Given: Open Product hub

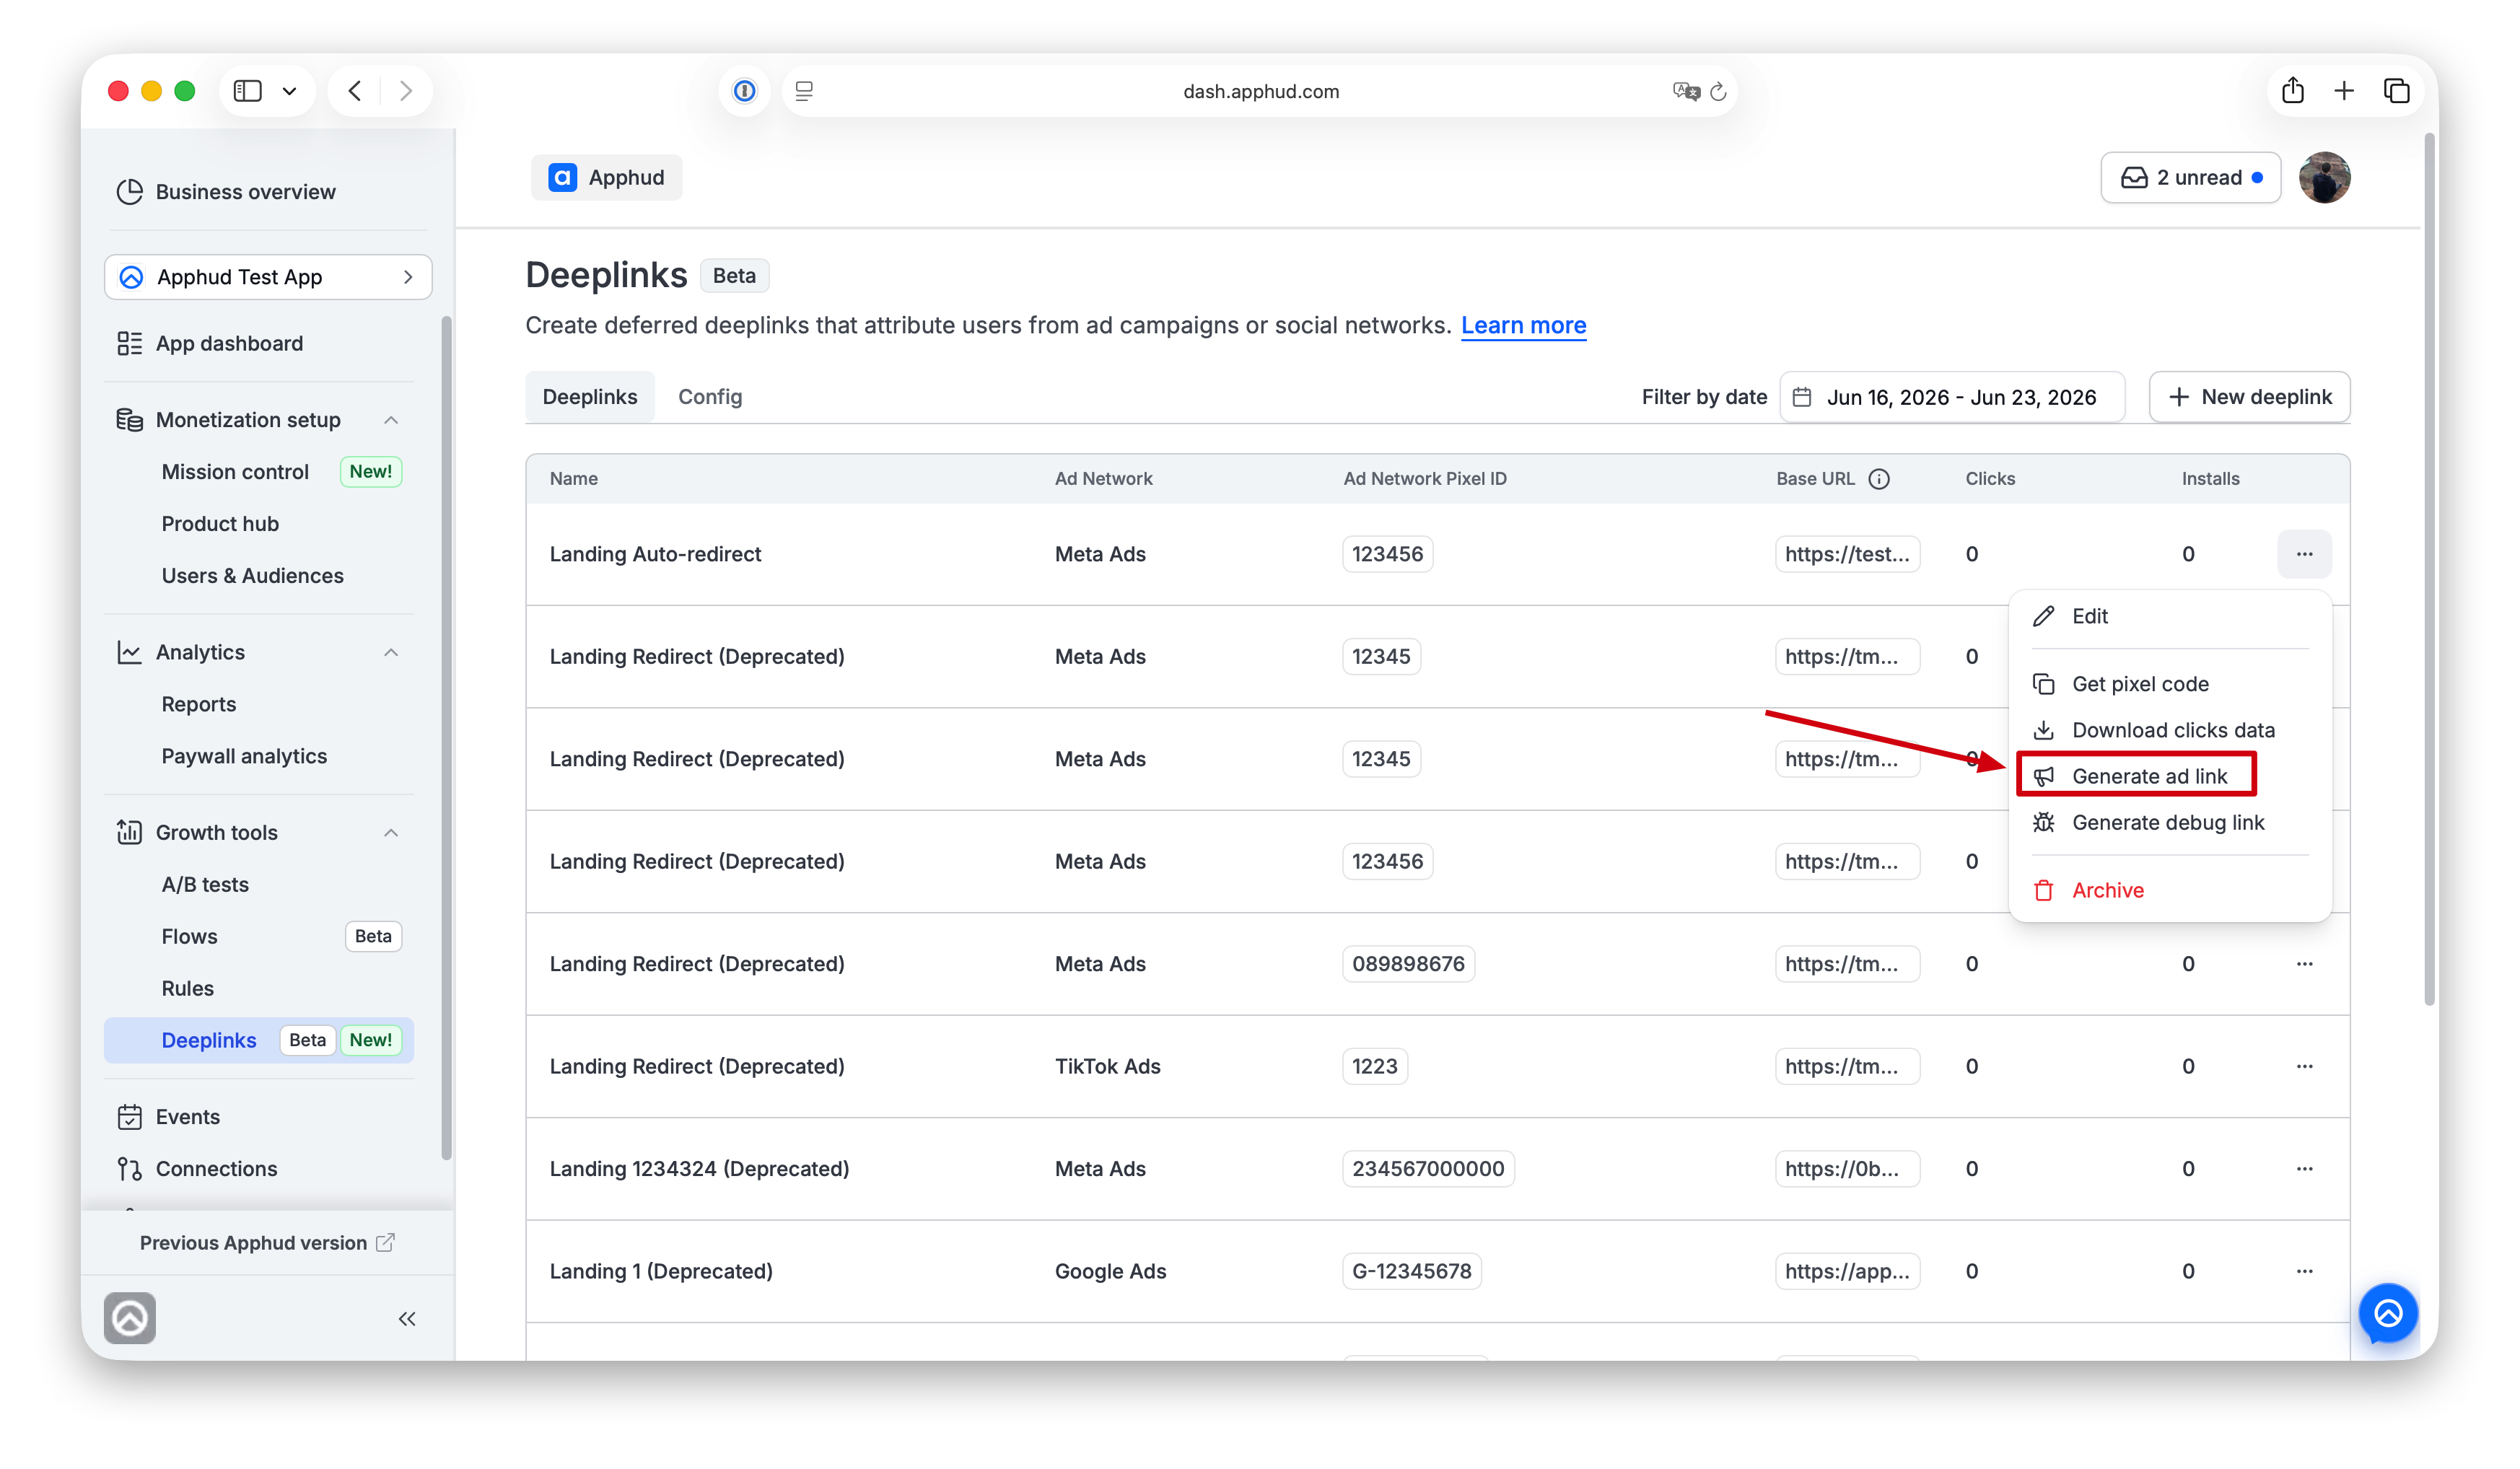Looking at the screenshot, I should pos(220,524).
